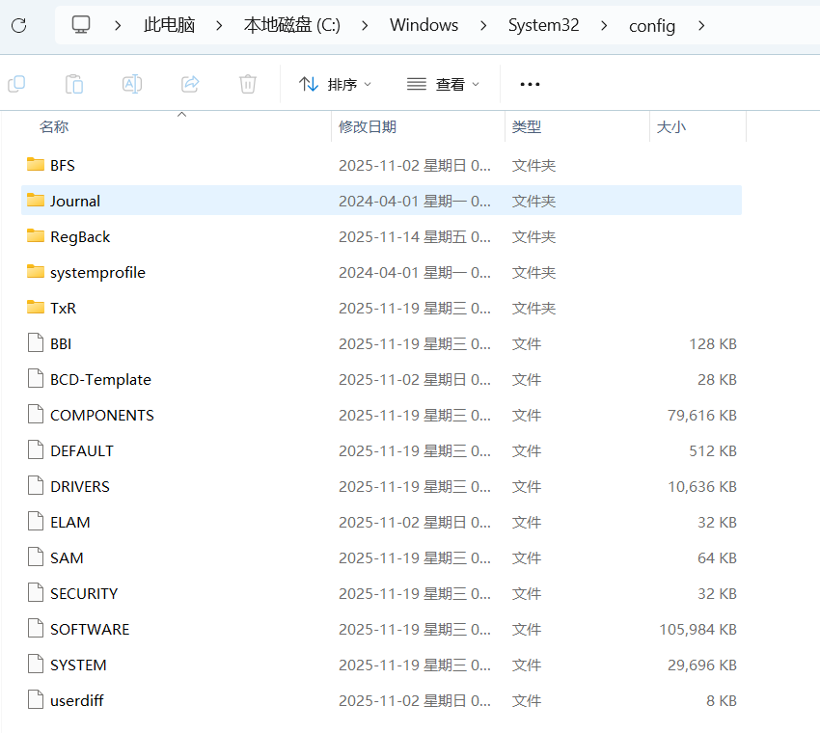
Task: Click the rename icon in toolbar
Action: (x=132, y=84)
